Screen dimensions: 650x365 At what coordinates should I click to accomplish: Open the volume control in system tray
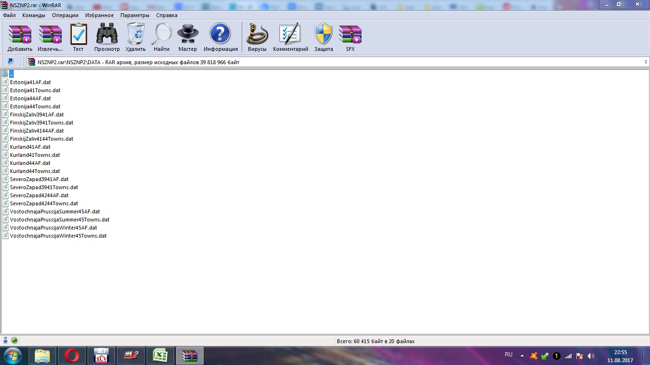(591, 355)
